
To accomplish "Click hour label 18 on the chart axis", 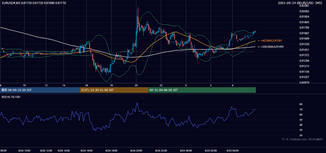I will tap(111, 85).
